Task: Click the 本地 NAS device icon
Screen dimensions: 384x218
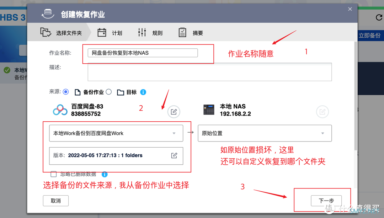Action: click(209, 110)
